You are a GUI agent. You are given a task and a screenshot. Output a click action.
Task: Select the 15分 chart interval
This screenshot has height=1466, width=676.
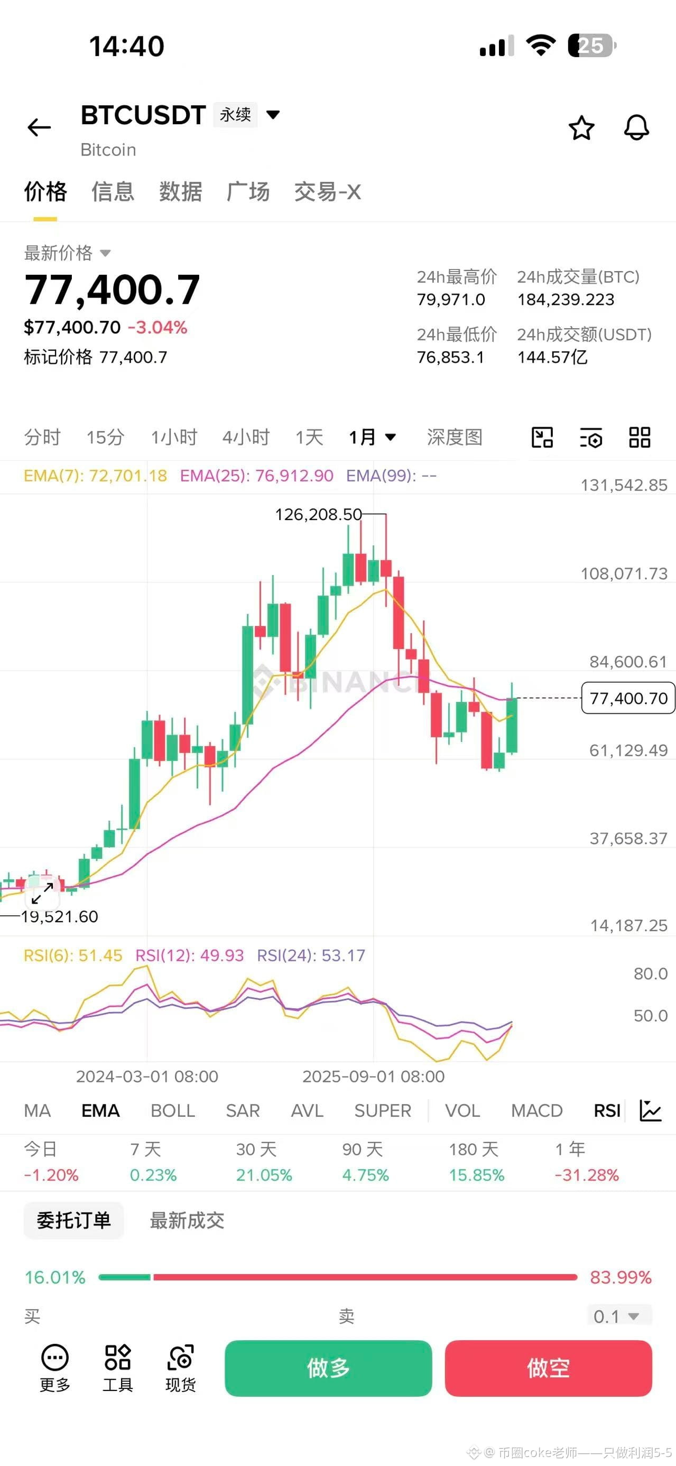[105, 437]
